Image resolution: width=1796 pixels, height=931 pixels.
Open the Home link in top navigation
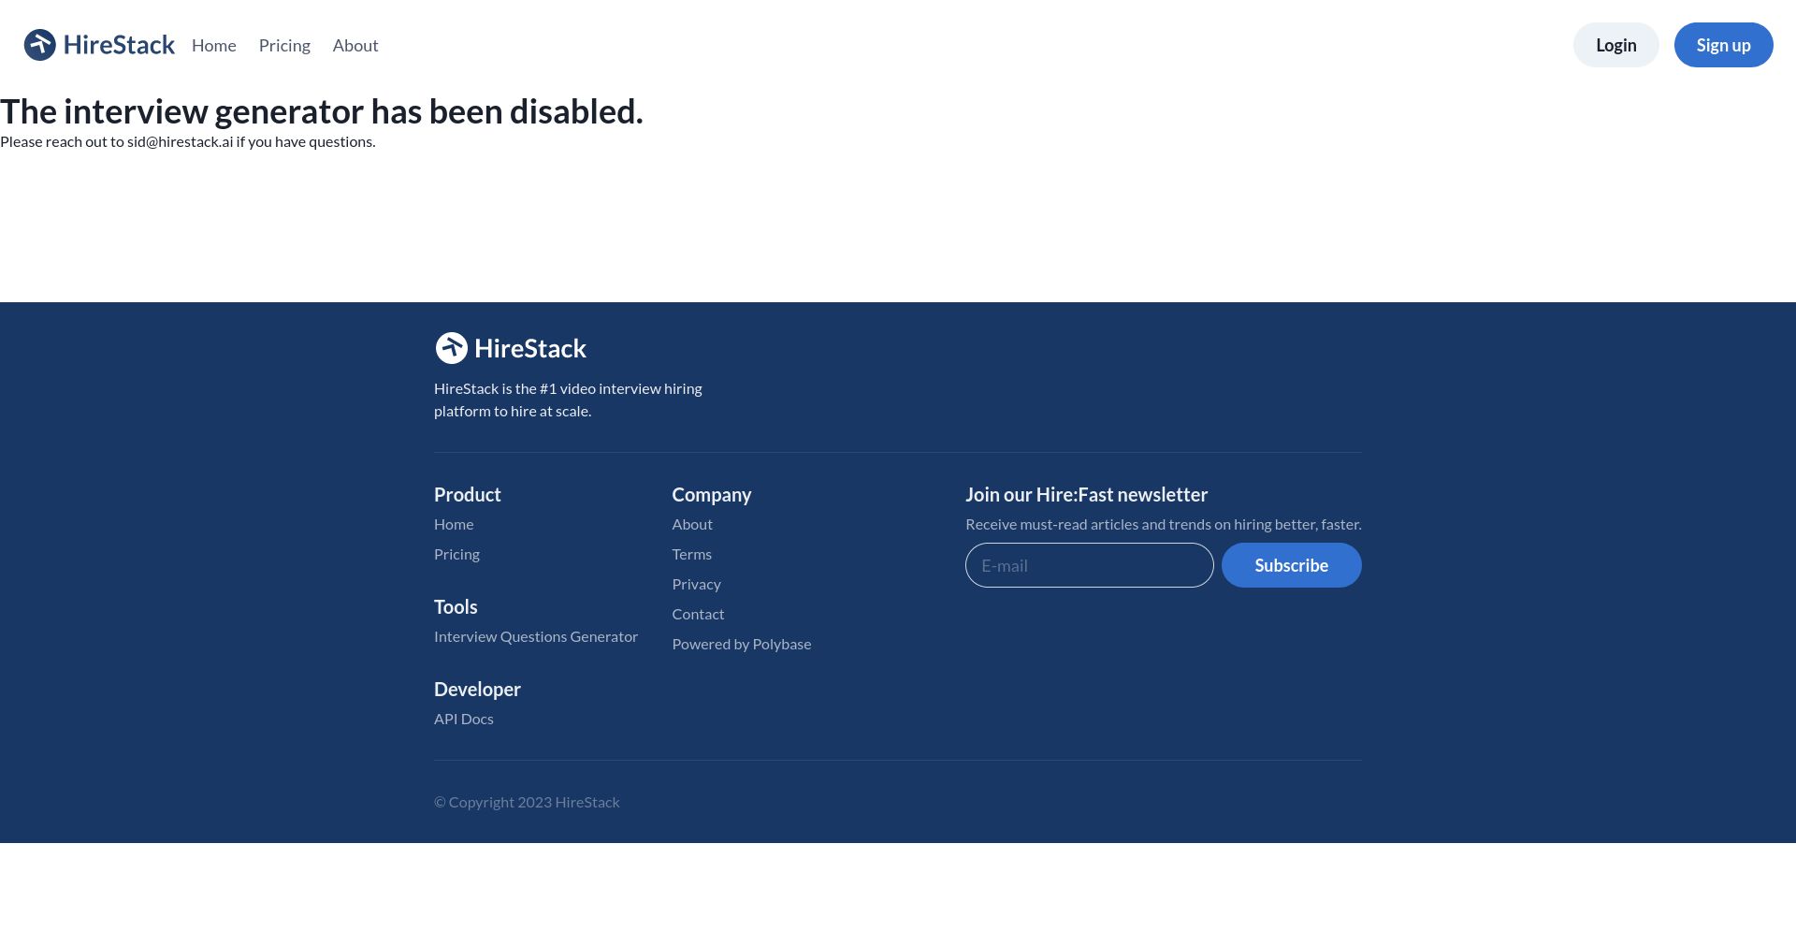[213, 45]
